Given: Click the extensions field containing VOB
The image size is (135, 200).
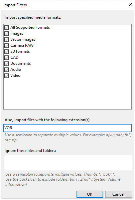Looking at the screenshot, I should (67, 128).
